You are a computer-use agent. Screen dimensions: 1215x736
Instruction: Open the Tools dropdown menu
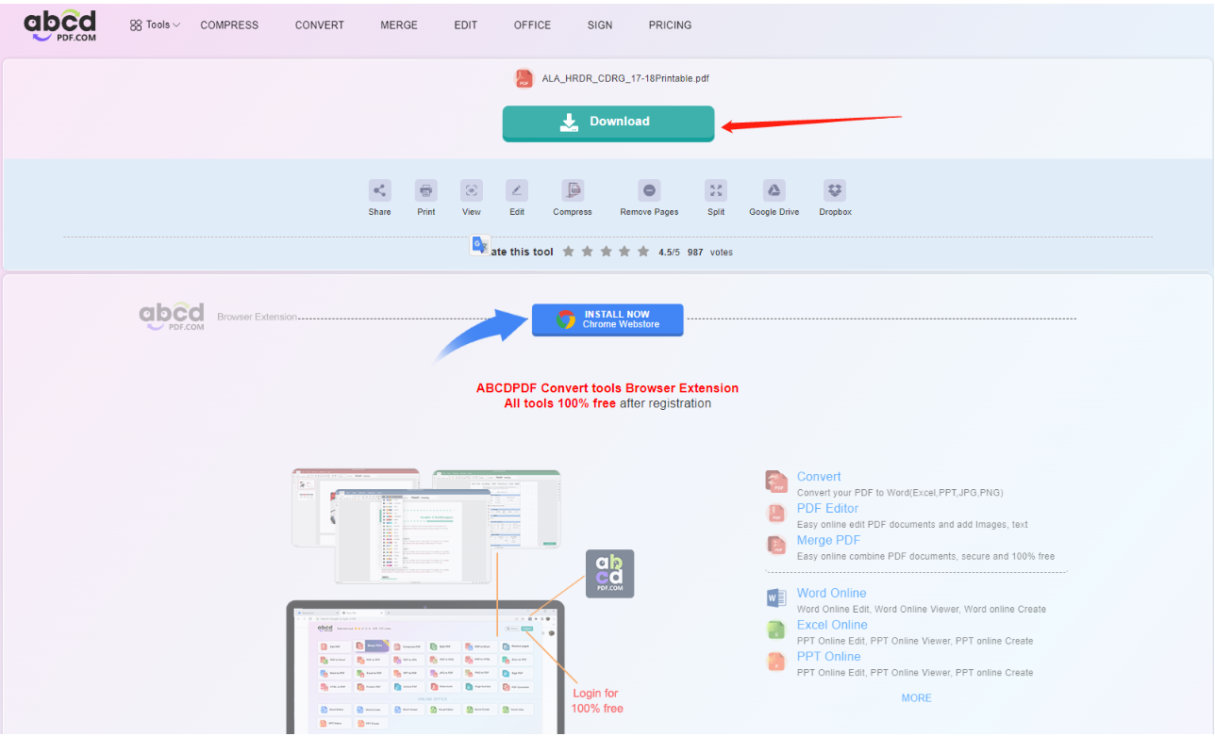(x=155, y=25)
